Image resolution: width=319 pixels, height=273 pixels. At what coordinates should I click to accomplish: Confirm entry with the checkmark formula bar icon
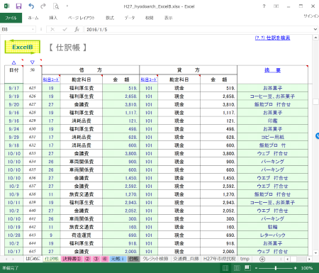point(65,29)
